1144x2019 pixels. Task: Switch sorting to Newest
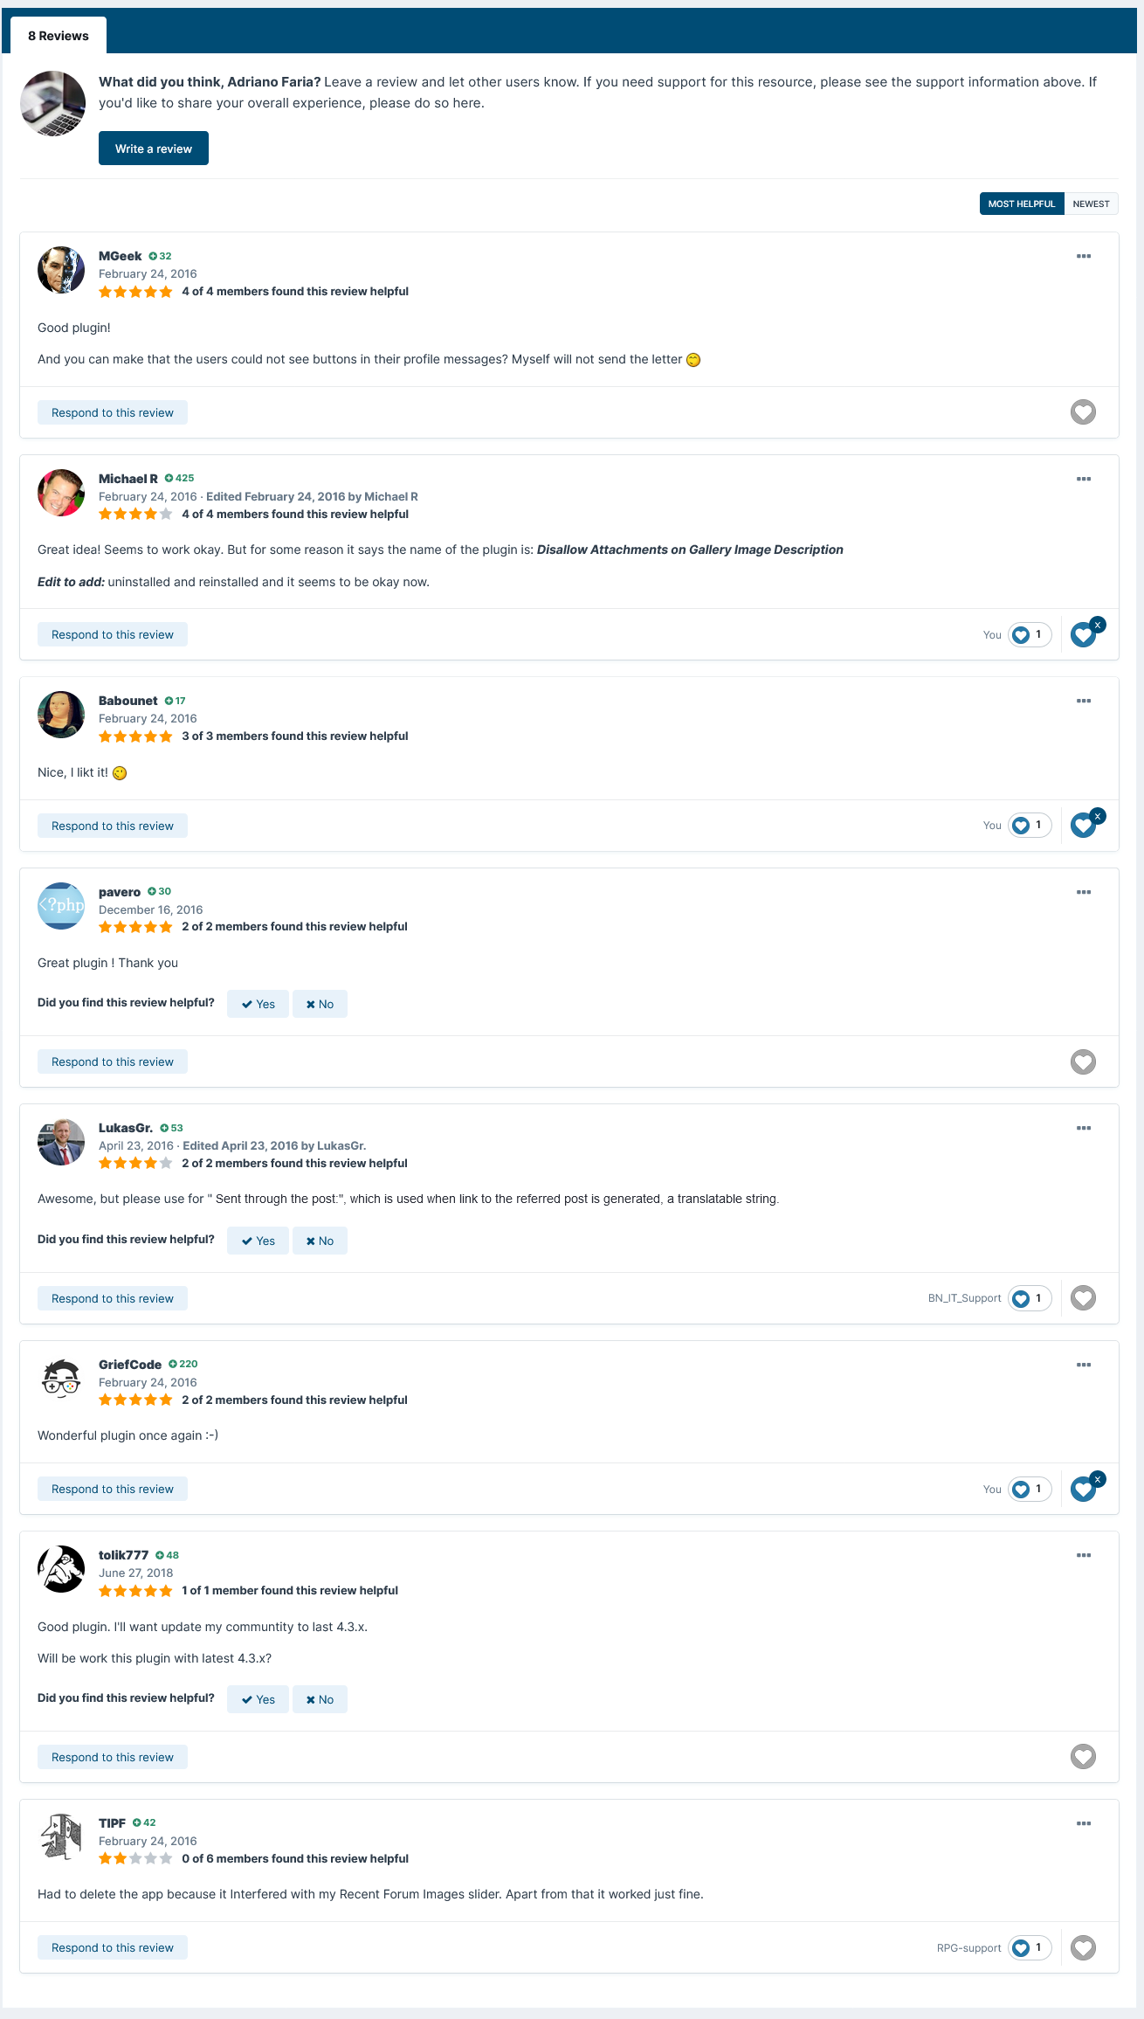pos(1091,204)
